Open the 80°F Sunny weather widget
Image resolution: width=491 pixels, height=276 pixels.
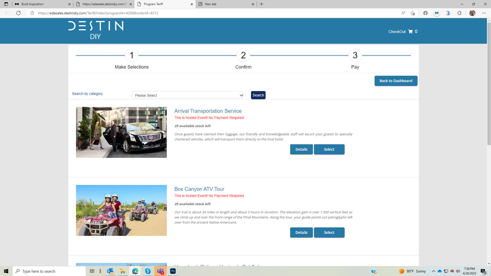(412, 271)
